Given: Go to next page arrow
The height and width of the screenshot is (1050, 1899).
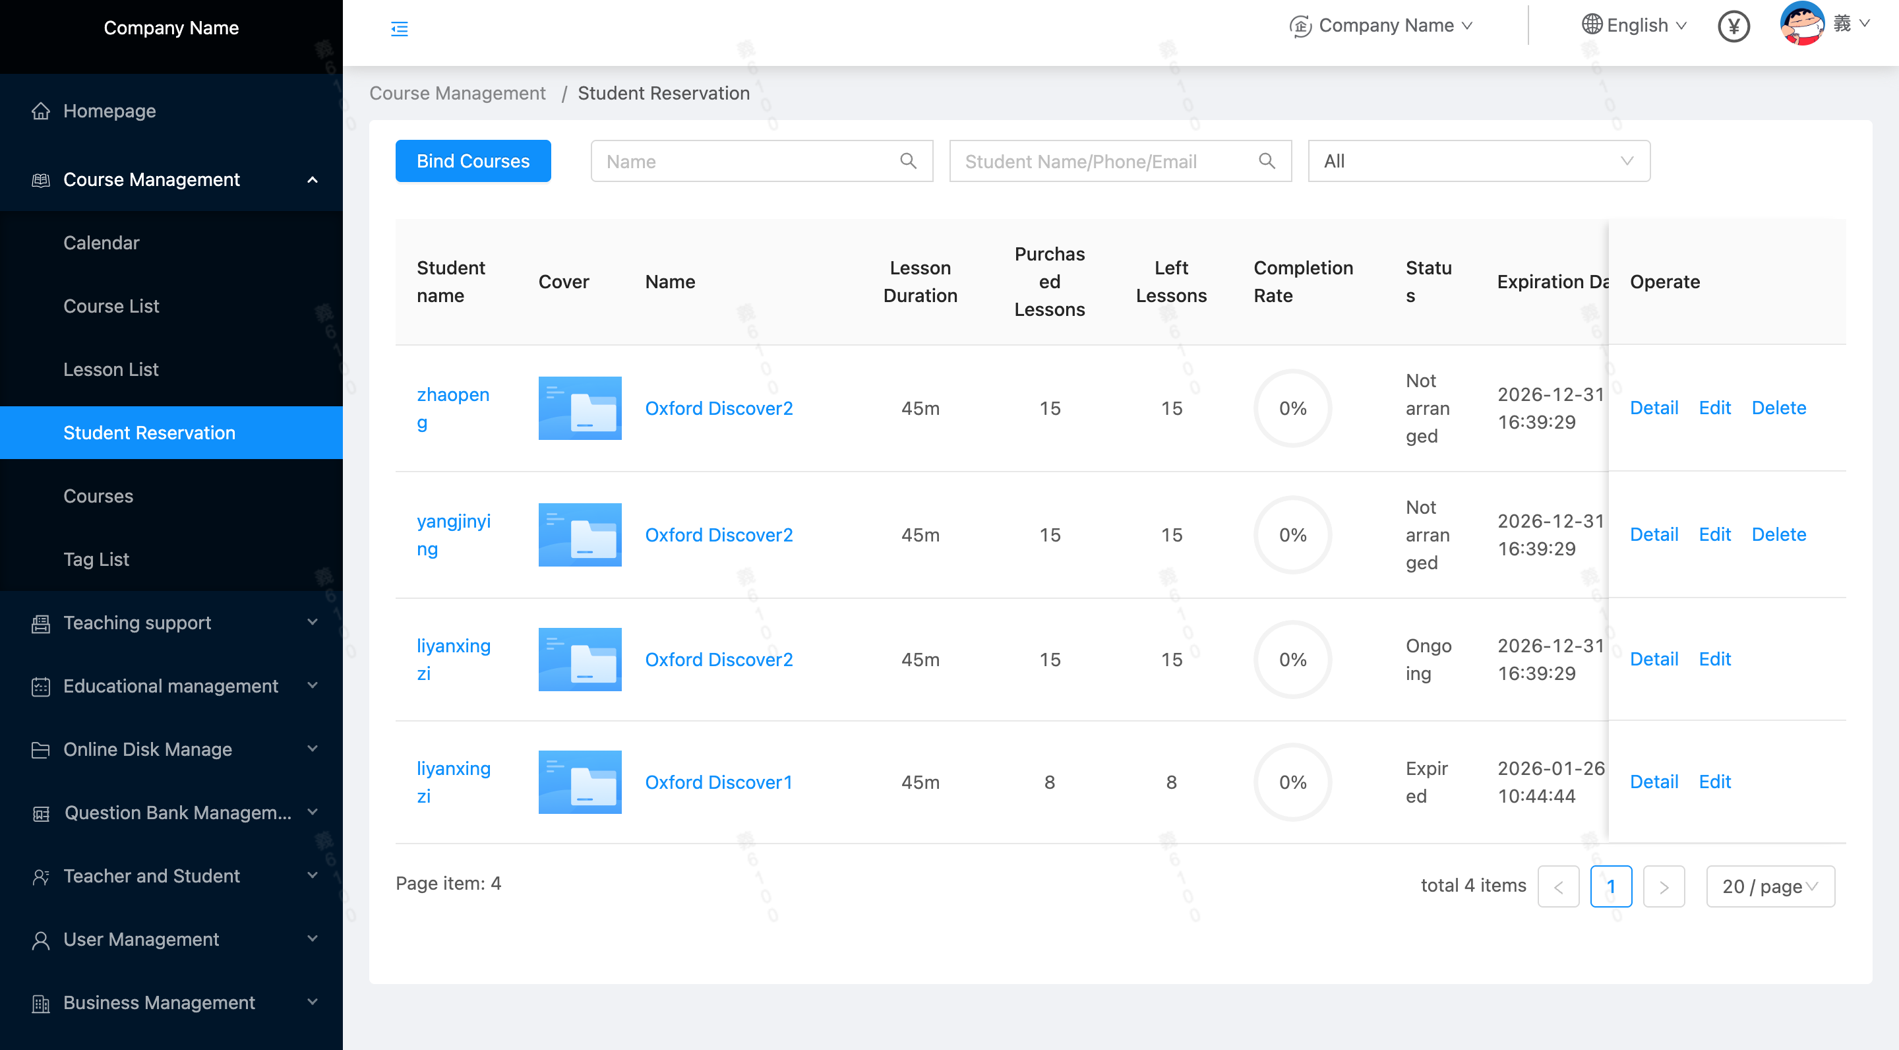Looking at the screenshot, I should (1663, 886).
